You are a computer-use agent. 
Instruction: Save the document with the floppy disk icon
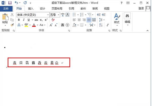point(10,3)
